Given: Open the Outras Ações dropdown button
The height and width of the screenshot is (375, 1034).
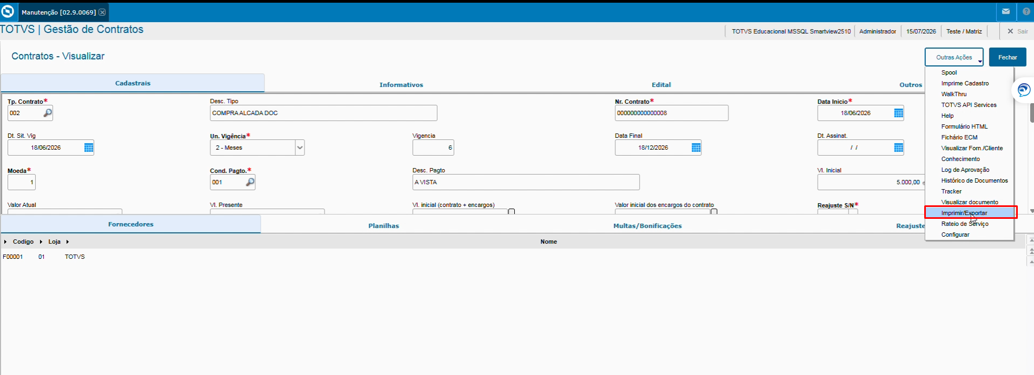Looking at the screenshot, I should (954, 57).
